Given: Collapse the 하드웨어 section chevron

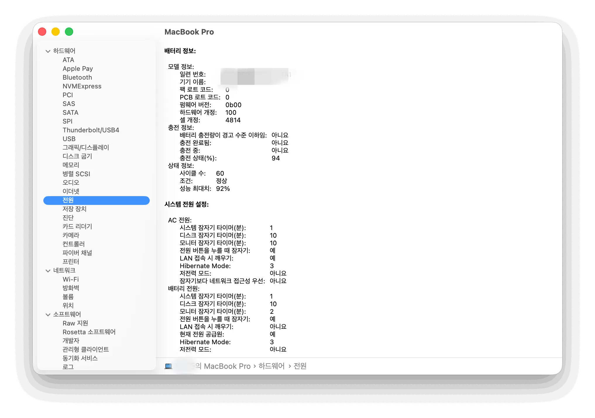Looking at the screenshot, I should point(48,51).
